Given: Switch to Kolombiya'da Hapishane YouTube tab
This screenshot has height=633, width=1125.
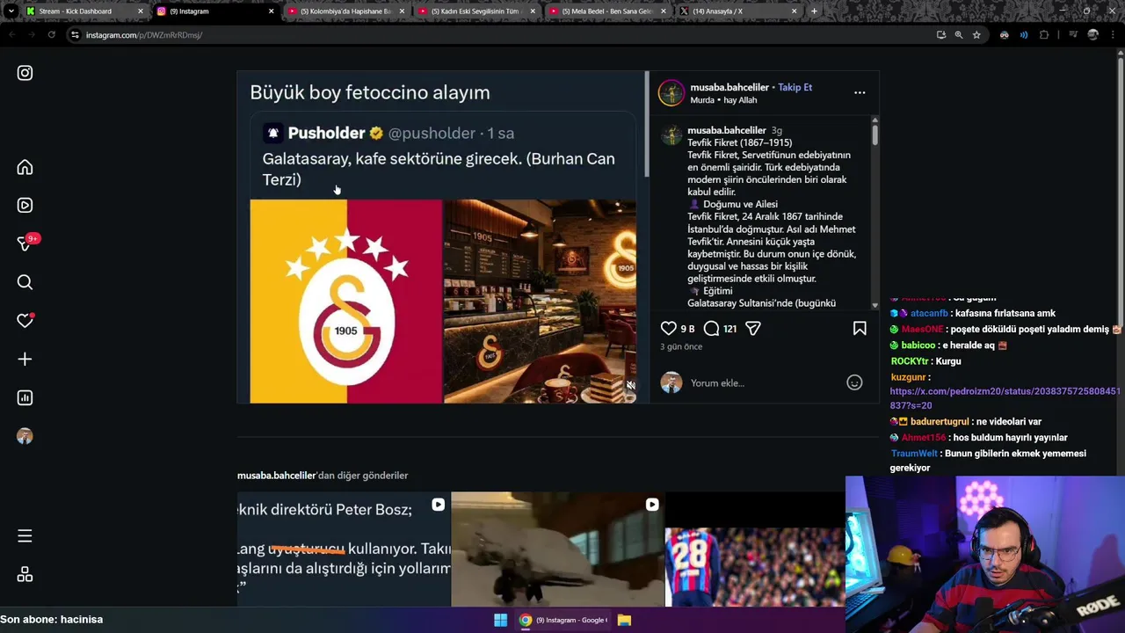Looking at the screenshot, I should click(x=345, y=11).
